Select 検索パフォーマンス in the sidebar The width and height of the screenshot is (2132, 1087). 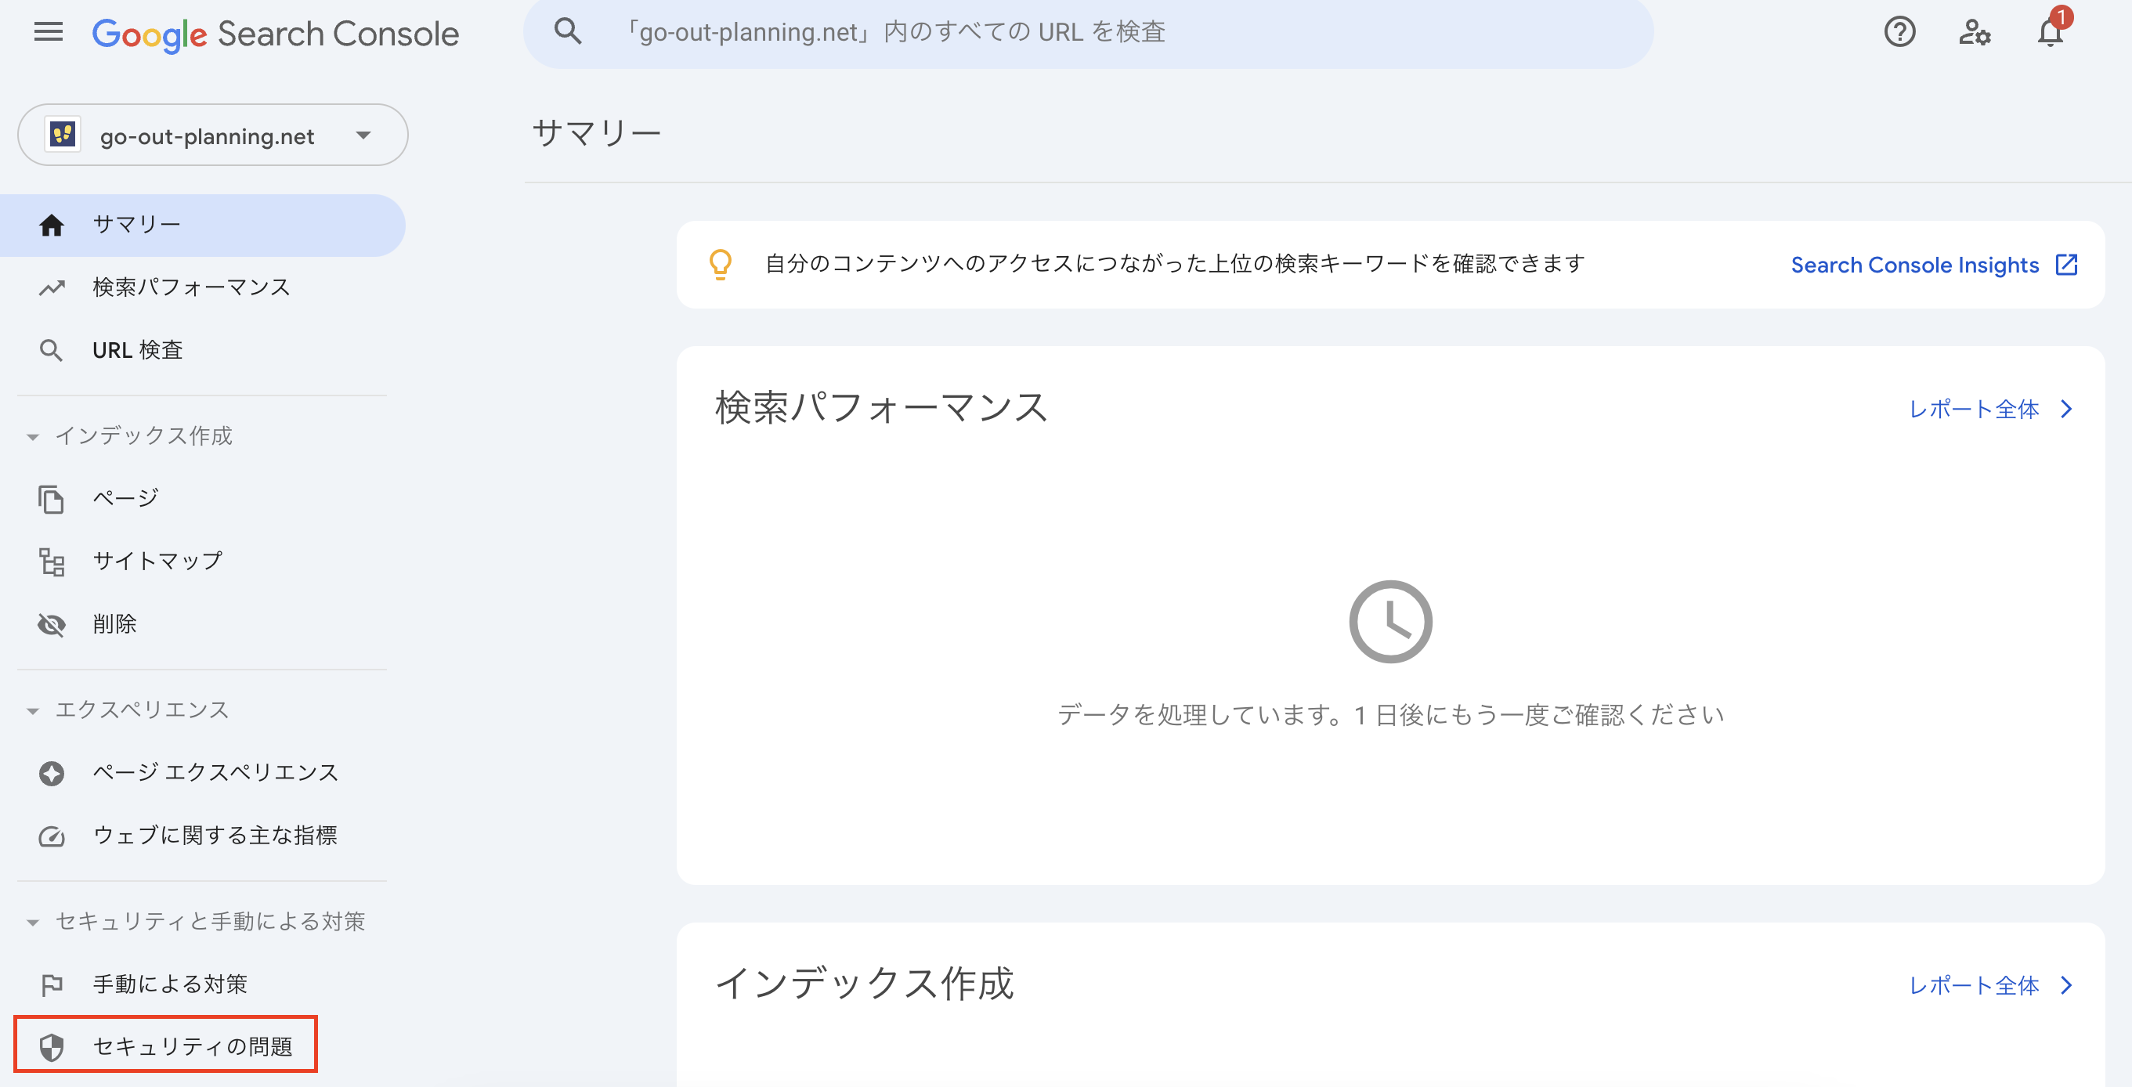click(x=190, y=287)
